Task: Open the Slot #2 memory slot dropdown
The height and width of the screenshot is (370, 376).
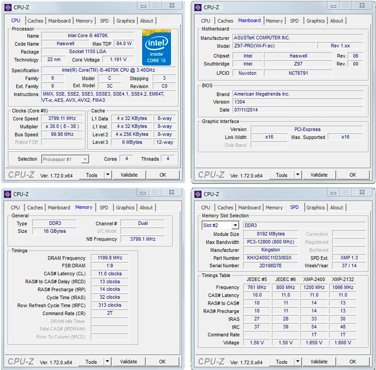Action: [235, 225]
